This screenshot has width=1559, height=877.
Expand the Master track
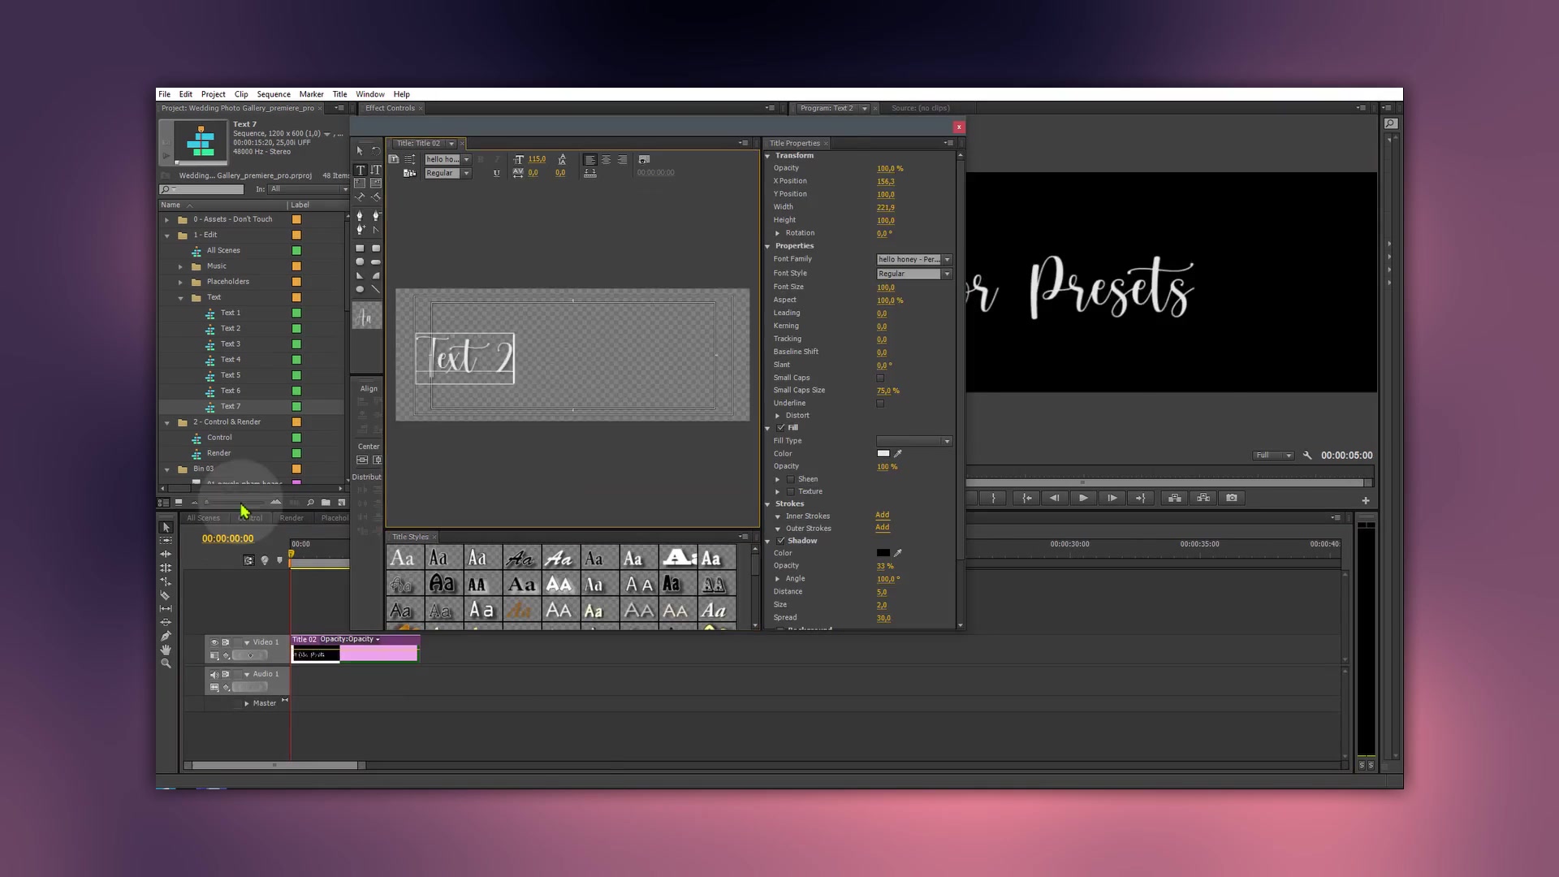coord(247,703)
